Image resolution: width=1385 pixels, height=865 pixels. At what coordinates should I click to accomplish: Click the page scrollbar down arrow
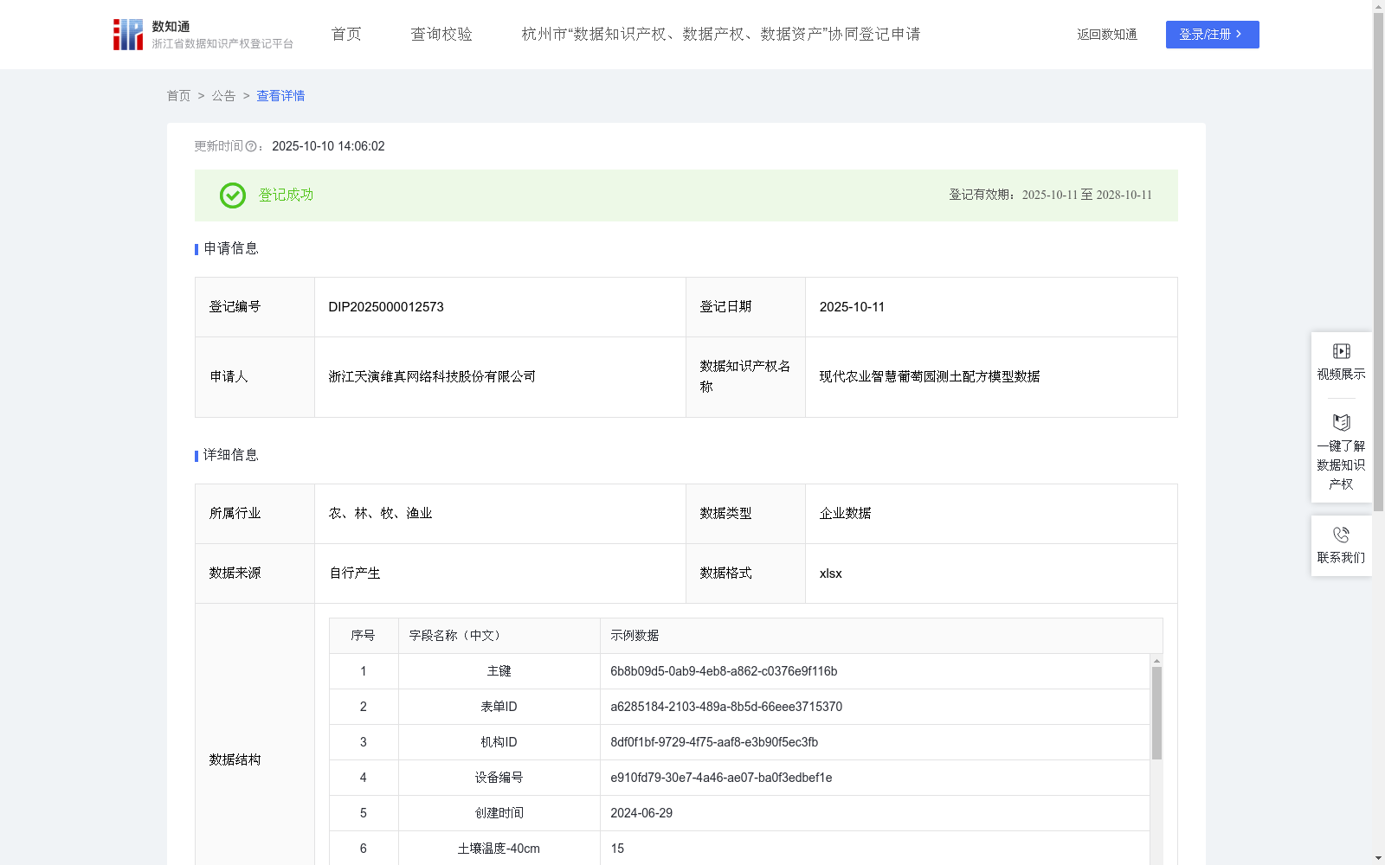point(1378,858)
